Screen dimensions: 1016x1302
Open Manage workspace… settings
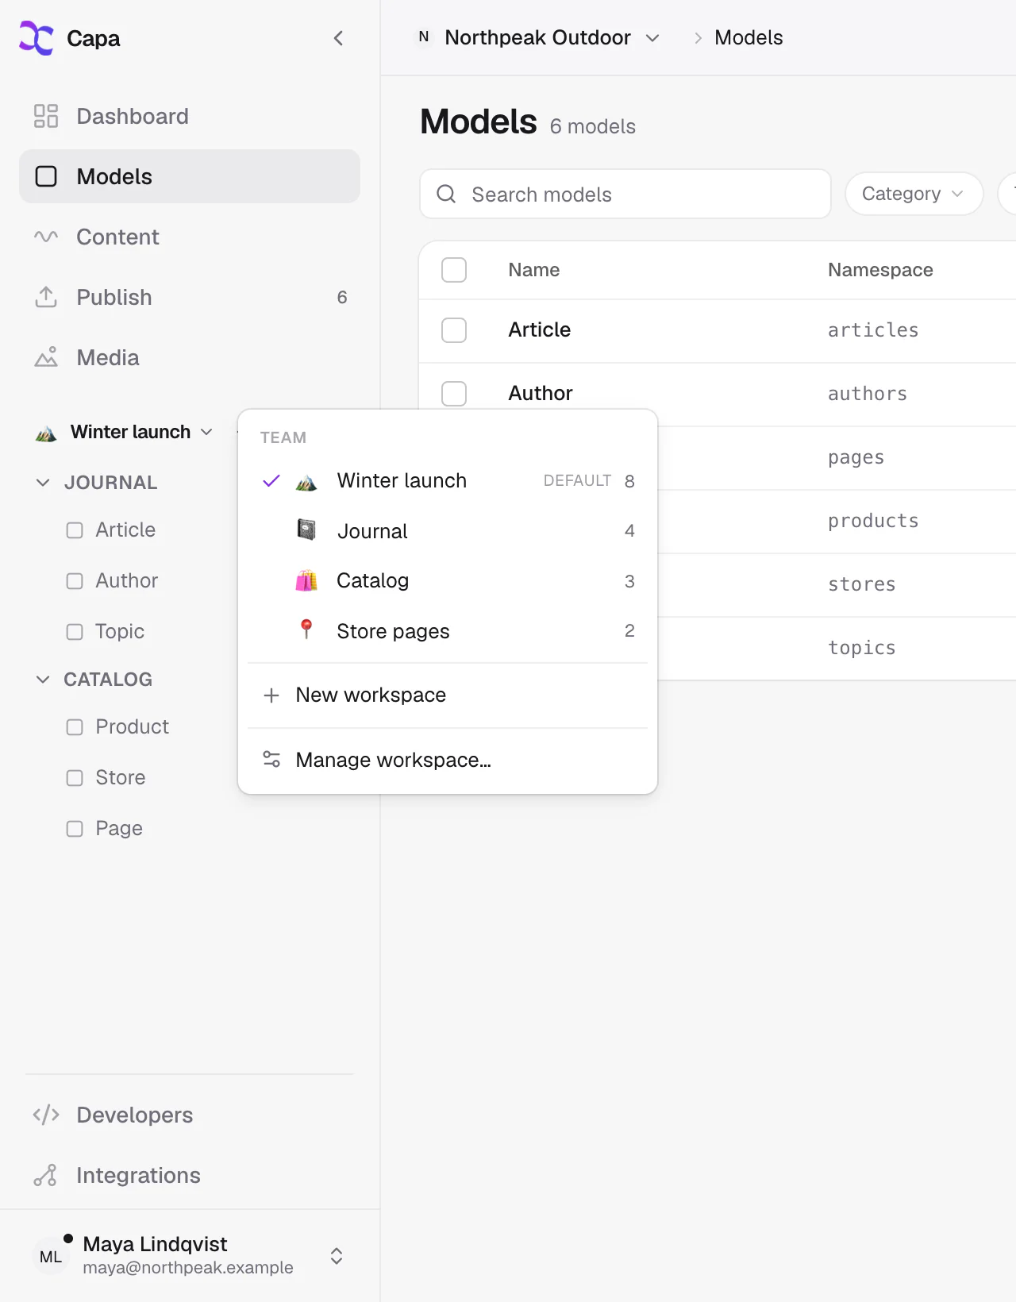[448, 760]
